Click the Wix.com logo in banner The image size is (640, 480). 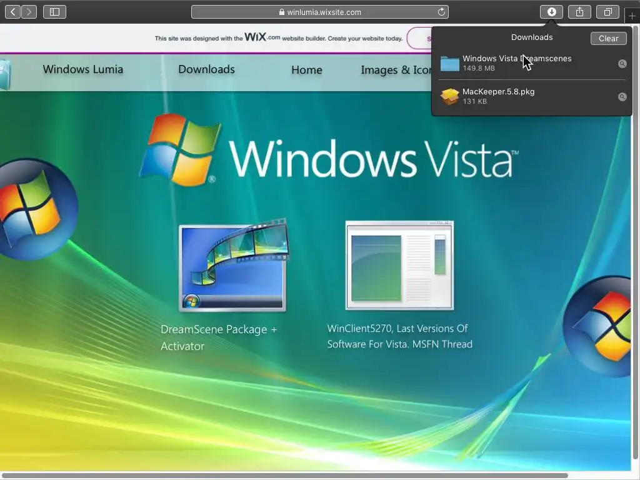tap(262, 37)
